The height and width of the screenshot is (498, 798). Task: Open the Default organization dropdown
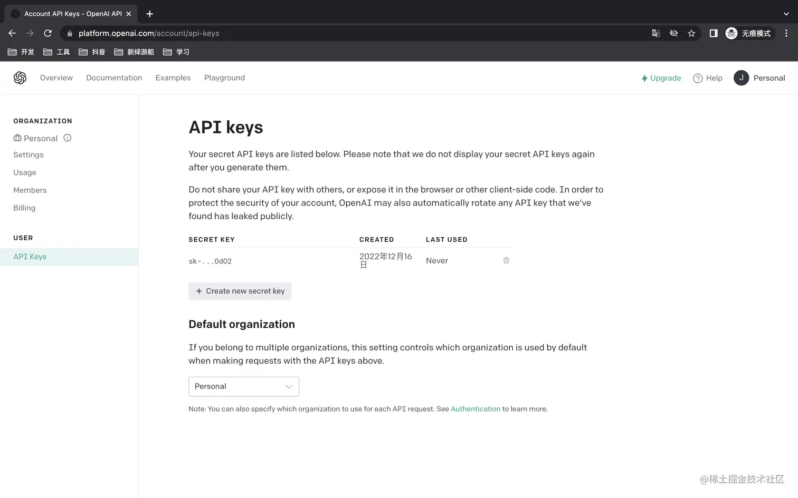[x=244, y=386]
